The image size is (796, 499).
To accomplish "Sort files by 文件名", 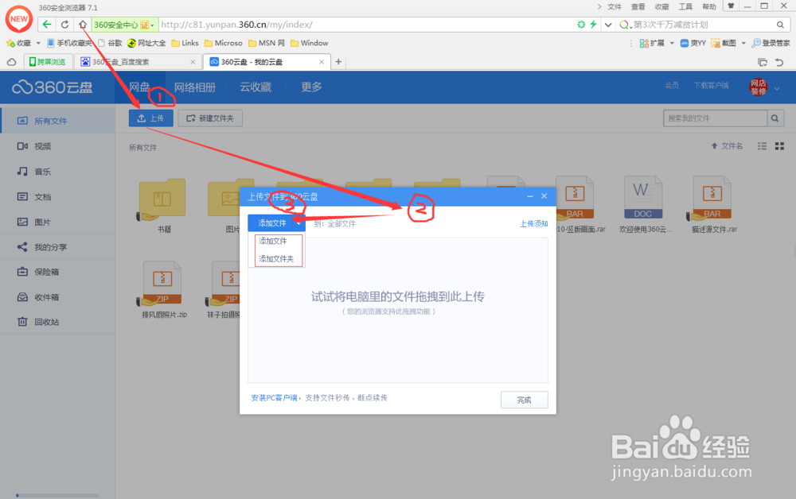I will [x=727, y=146].
